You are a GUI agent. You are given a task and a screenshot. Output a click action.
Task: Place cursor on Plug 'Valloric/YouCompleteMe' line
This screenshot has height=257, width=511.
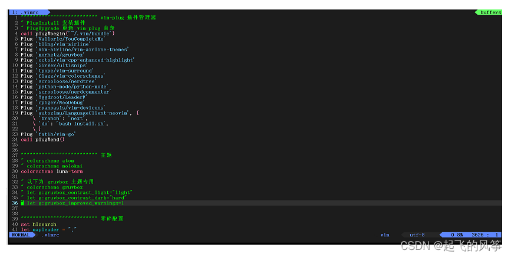click(x=63, y=39)
